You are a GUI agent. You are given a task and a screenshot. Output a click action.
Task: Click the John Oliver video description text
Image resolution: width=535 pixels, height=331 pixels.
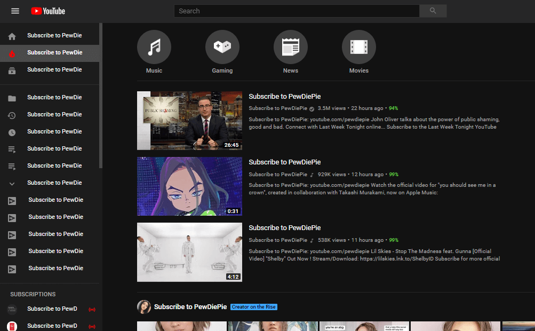(x=374, y=123)
